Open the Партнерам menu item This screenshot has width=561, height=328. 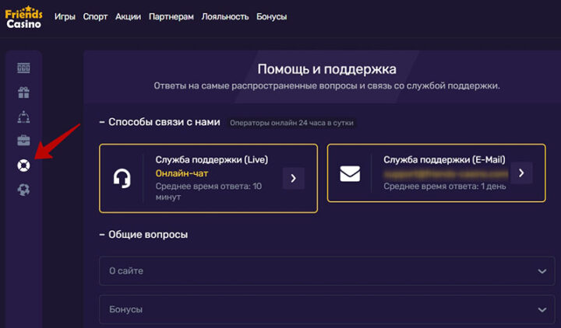tap(171, 17)
